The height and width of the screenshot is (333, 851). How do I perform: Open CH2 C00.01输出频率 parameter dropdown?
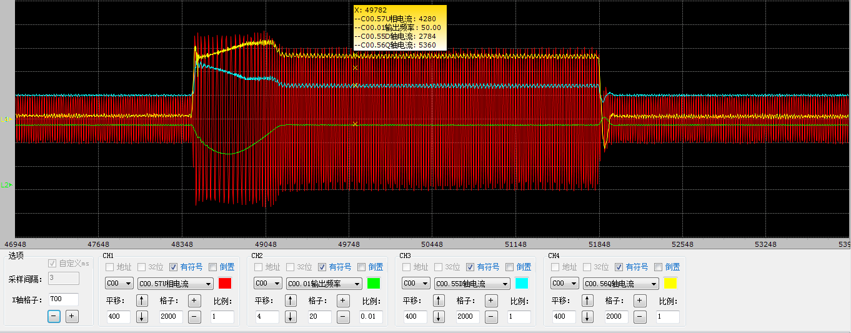tap(324, 284)
